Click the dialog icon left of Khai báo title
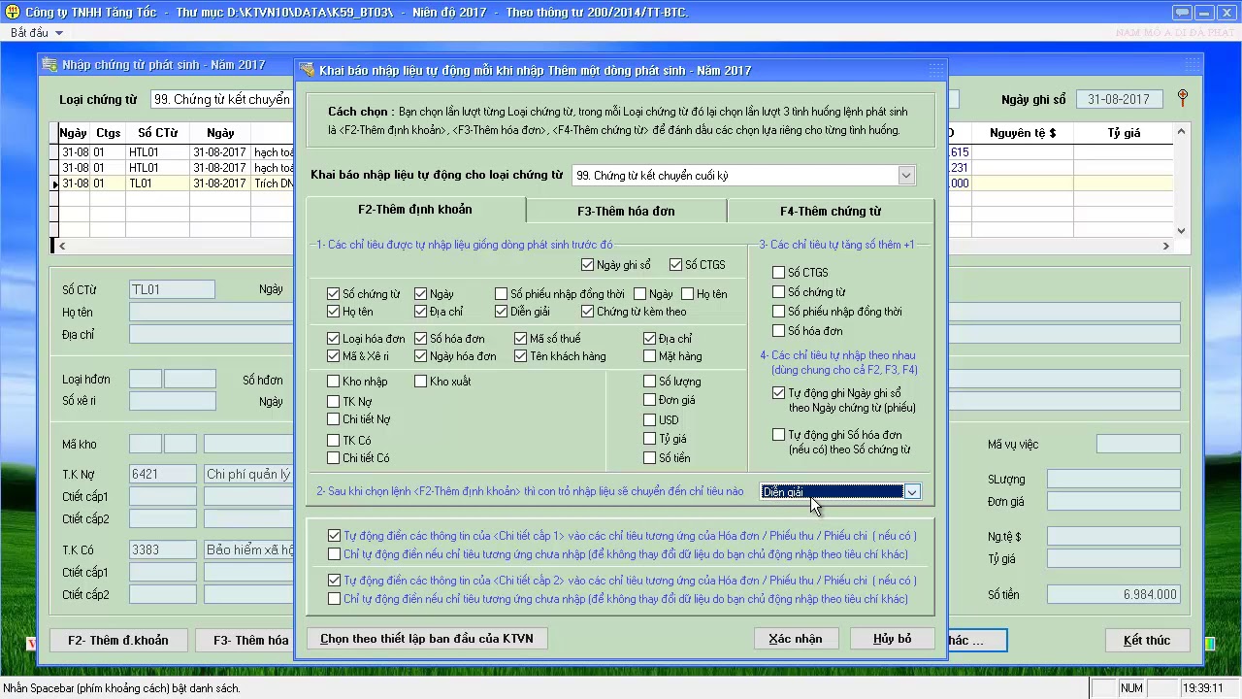Screen dimensions: 1242x699 308,70
